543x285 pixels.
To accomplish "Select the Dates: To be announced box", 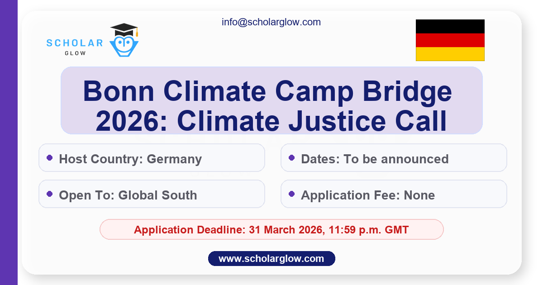I will 394,158.
